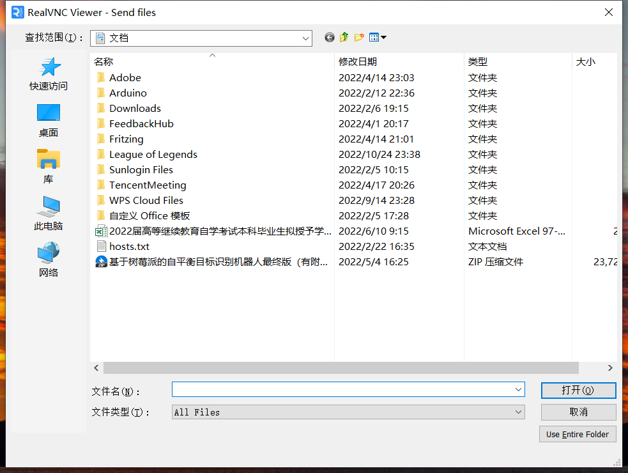
Task: Close the Send files dialog
Action: (609, 12)
